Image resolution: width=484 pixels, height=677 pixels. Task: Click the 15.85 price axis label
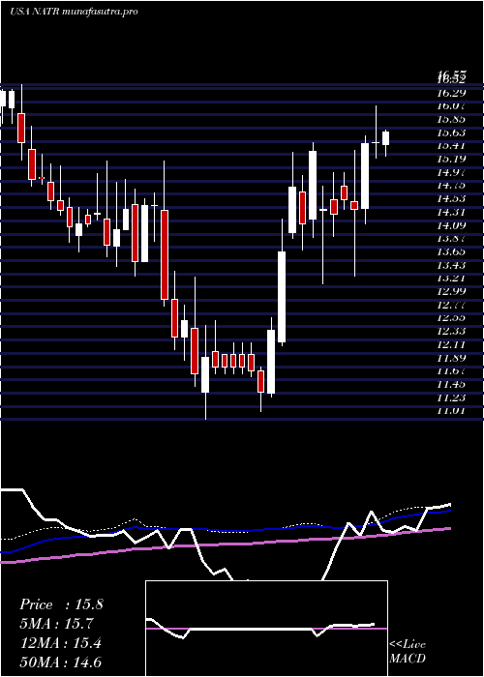pos(451,119)
